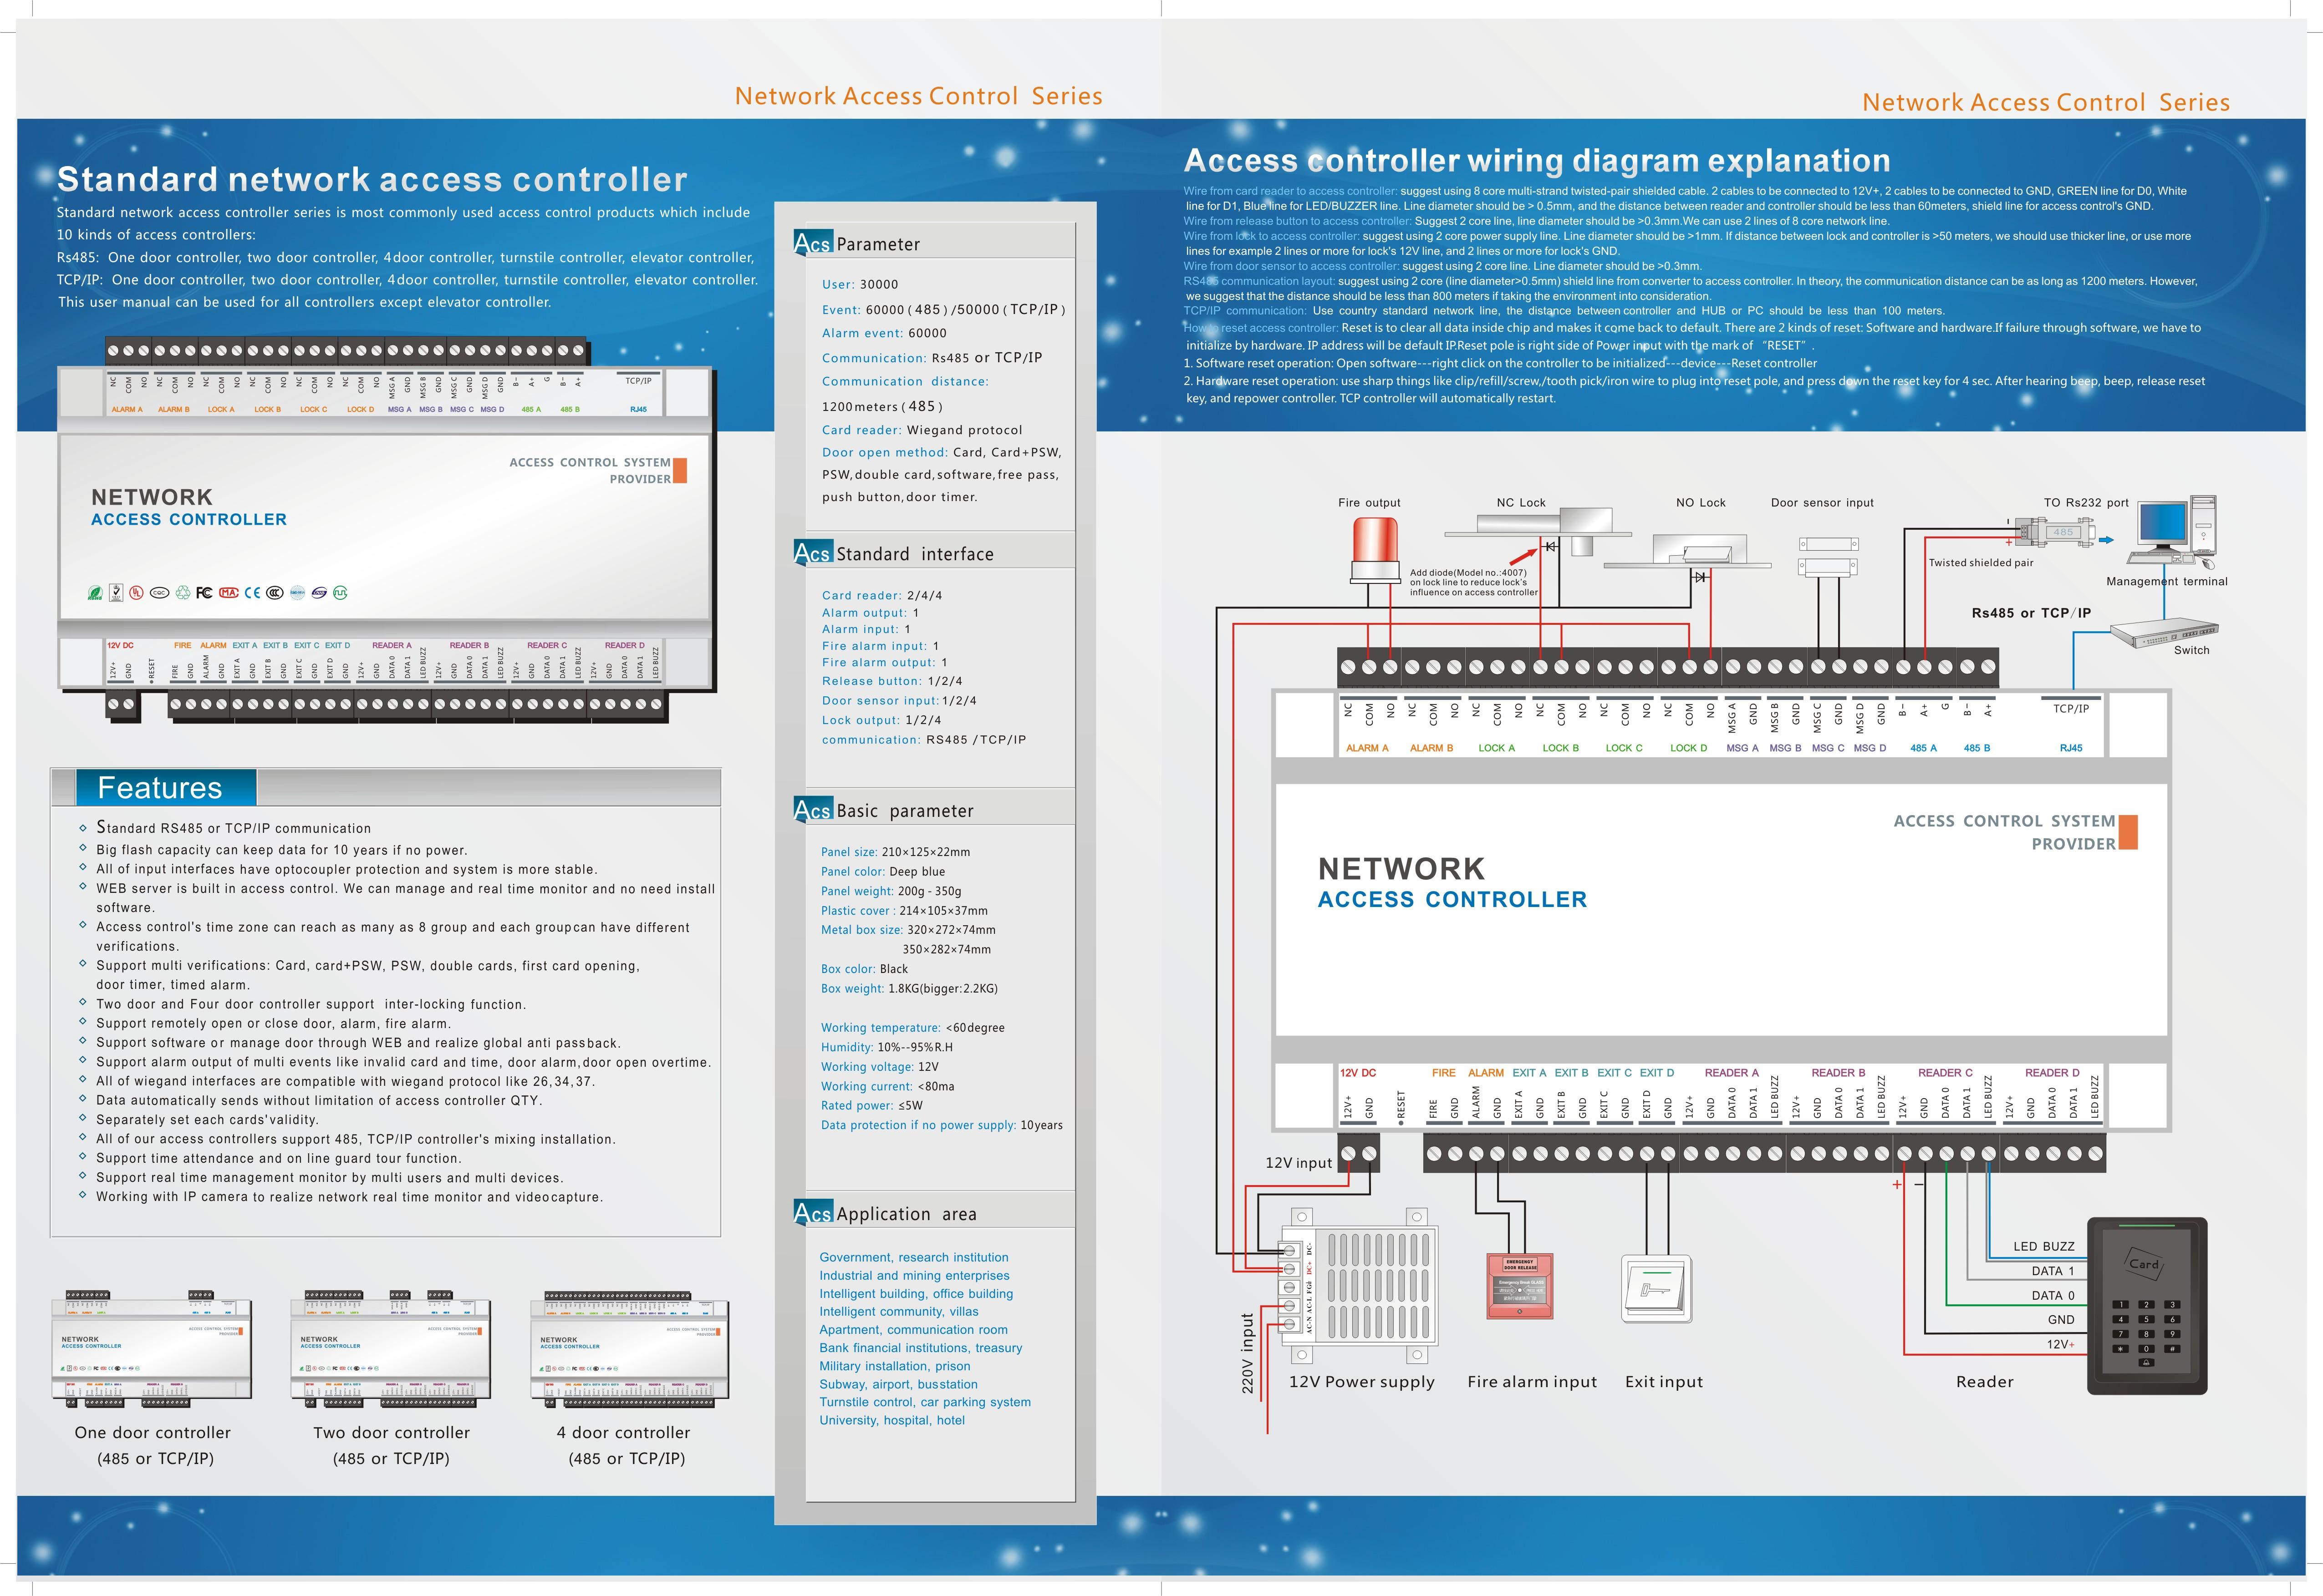Image resolution: width=2323 pixels, height=1596 pixels.
Task: Click the red Fire alarm input break-glass box
Action: (1520, 1286)
